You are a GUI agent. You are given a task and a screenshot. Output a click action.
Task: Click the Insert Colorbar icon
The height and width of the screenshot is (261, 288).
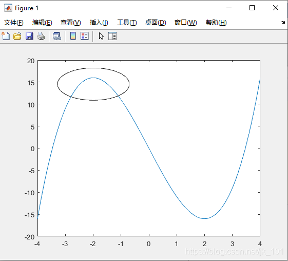coord(73,36)
